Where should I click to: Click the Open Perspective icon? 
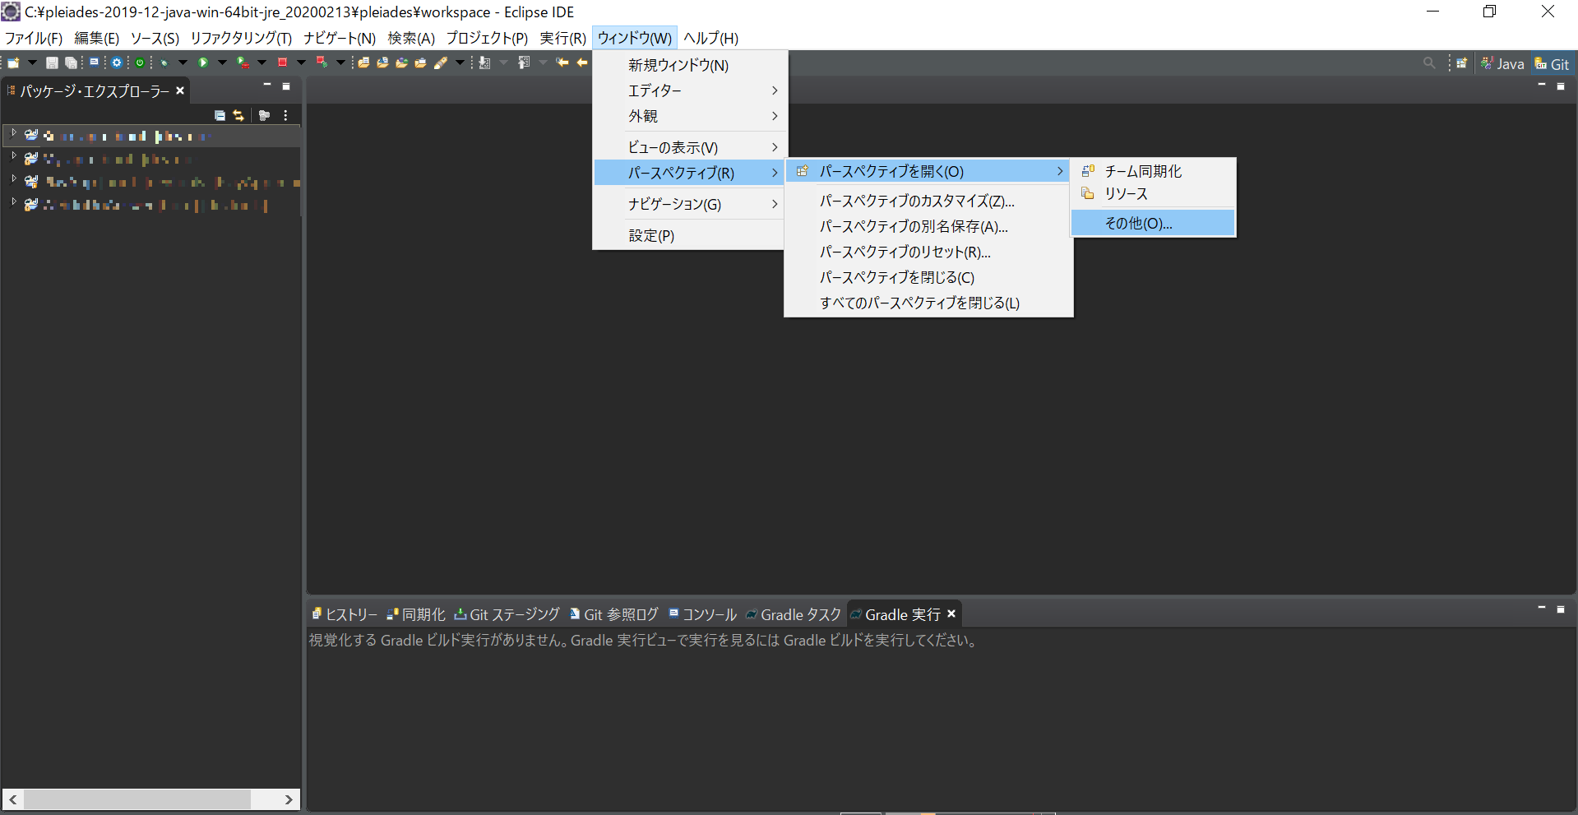(x=1461, y=63)
